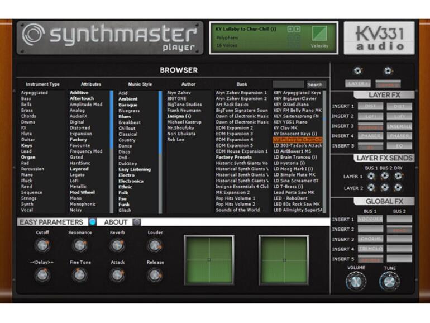Screen dimensions: 430x323
Task: Toggle Layer 1 PHASER on Insert 4
Action: 370,136
